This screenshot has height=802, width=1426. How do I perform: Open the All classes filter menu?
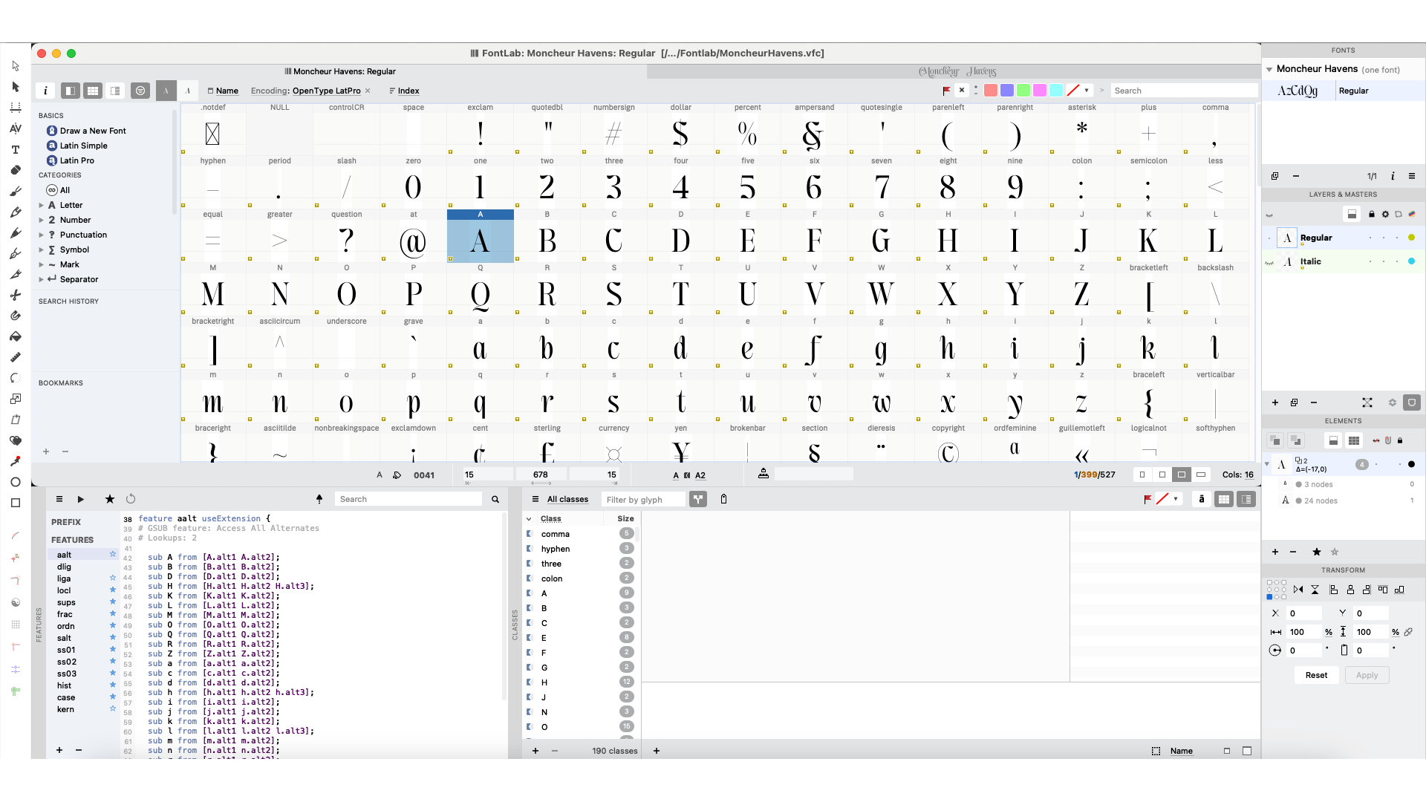coord(567,499)
